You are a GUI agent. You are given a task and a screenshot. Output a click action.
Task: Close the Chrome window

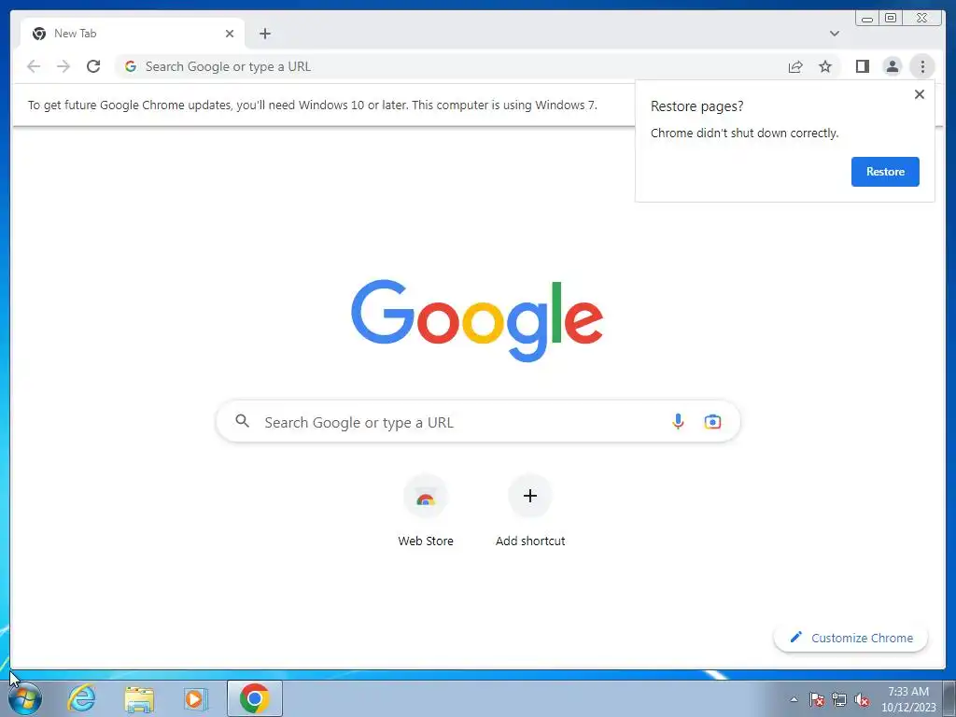tap(921, 18)
